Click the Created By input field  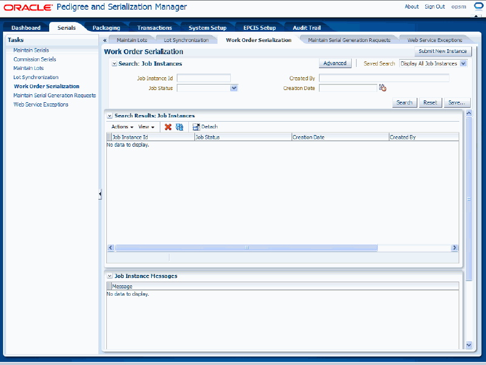coord(384,78)
